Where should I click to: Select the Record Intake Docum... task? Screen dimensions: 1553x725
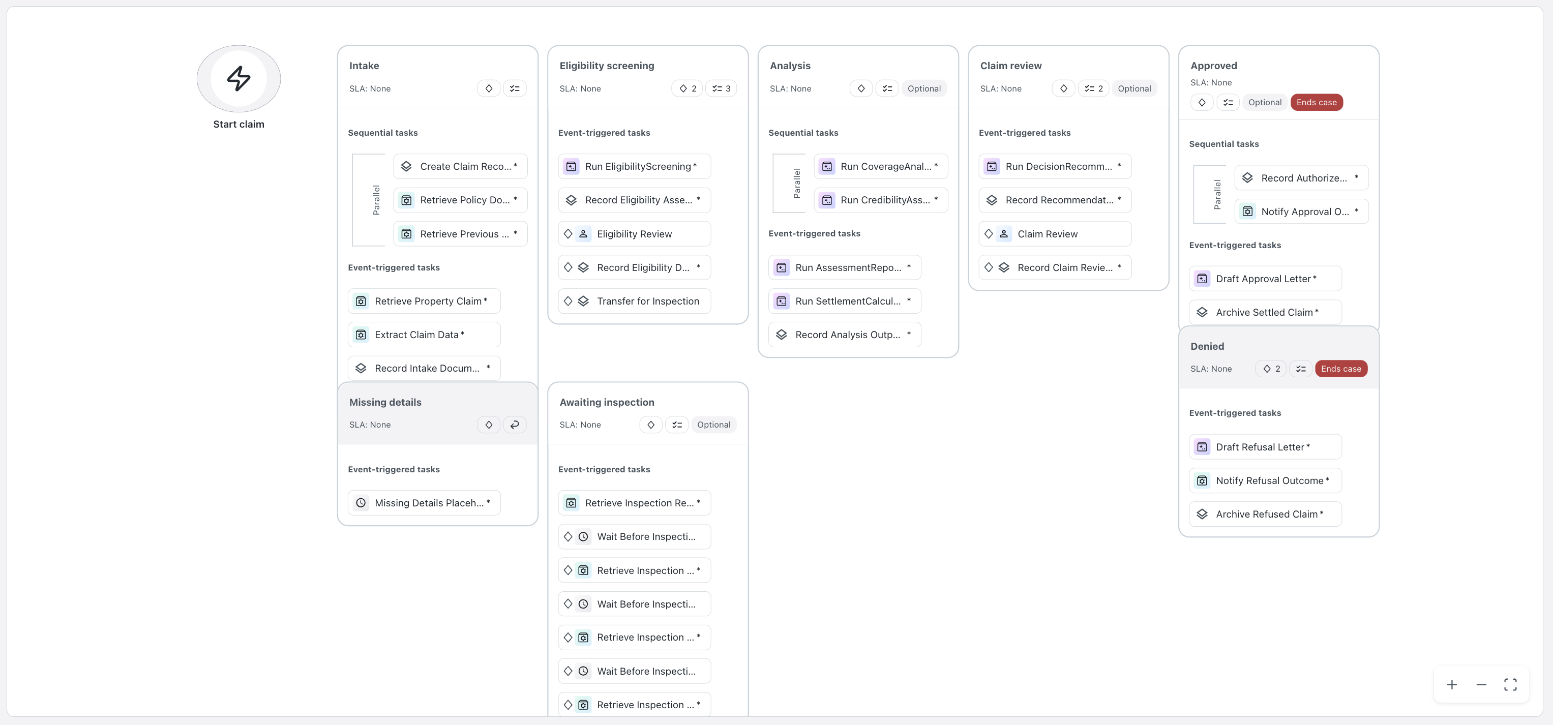coord(425,368)
